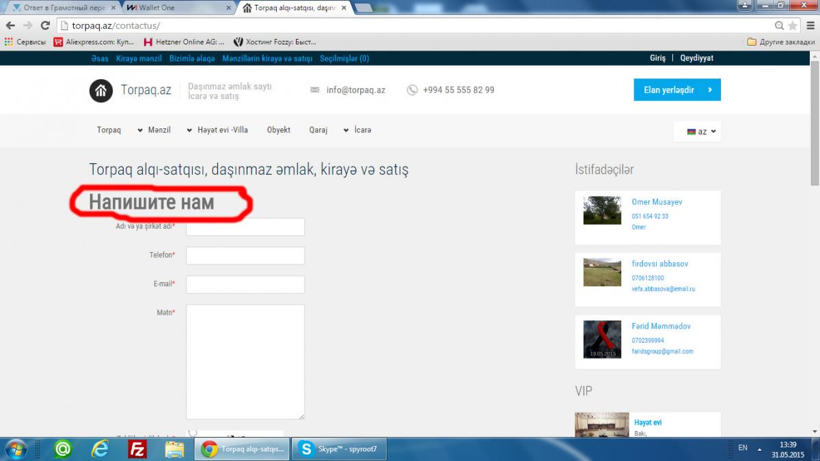Image resolution: width=820 pixels, height=461 pixels.
Task: Reload the page with the refresh icon
Action: coord(45,25)
